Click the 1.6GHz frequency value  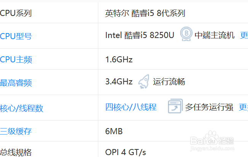(119, 60)
